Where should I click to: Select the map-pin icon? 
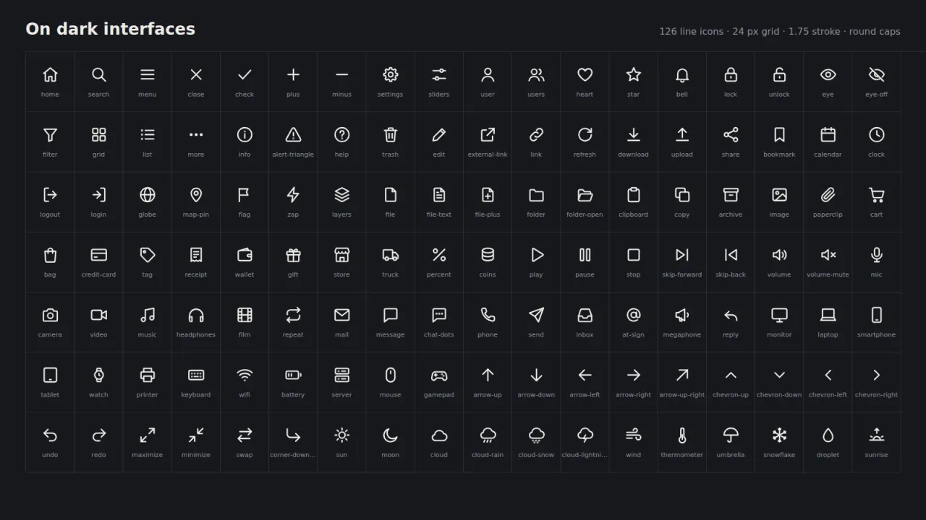pyautogui.click(x=196, y=194)
